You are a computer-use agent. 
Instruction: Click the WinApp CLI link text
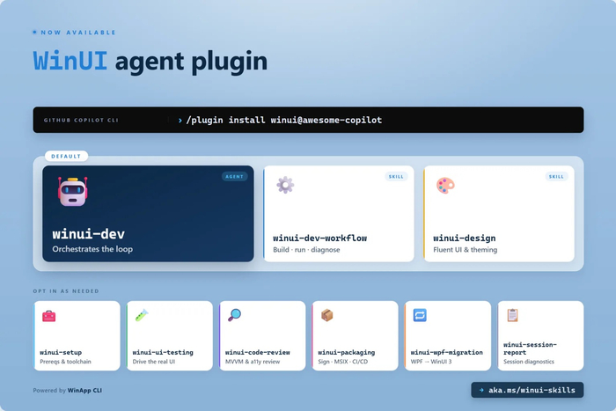pos(84,390)
